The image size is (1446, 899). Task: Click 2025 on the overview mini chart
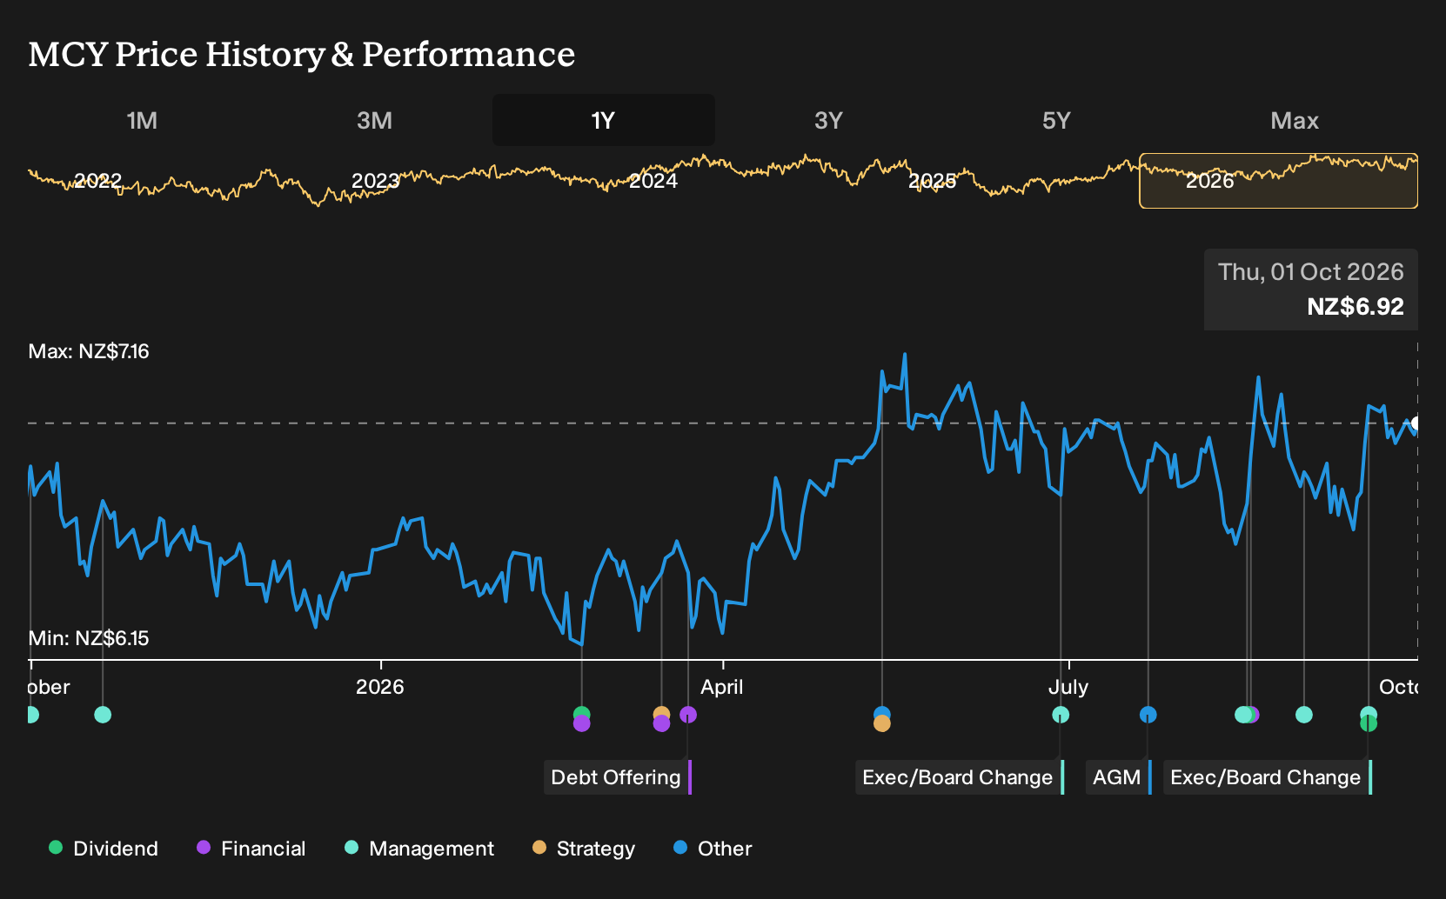click(932, 181)
